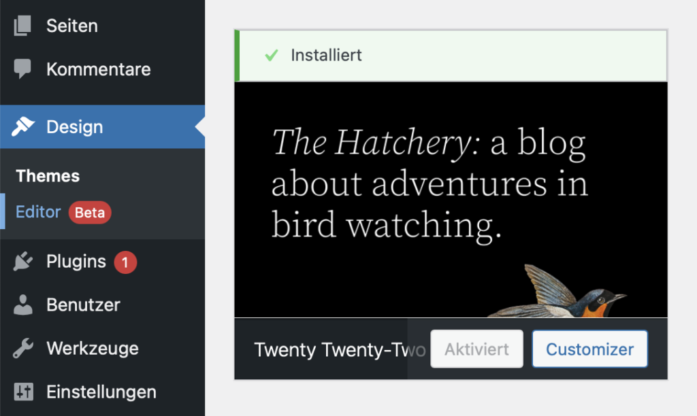Click the Seiten pages icon

coord(22,26)
